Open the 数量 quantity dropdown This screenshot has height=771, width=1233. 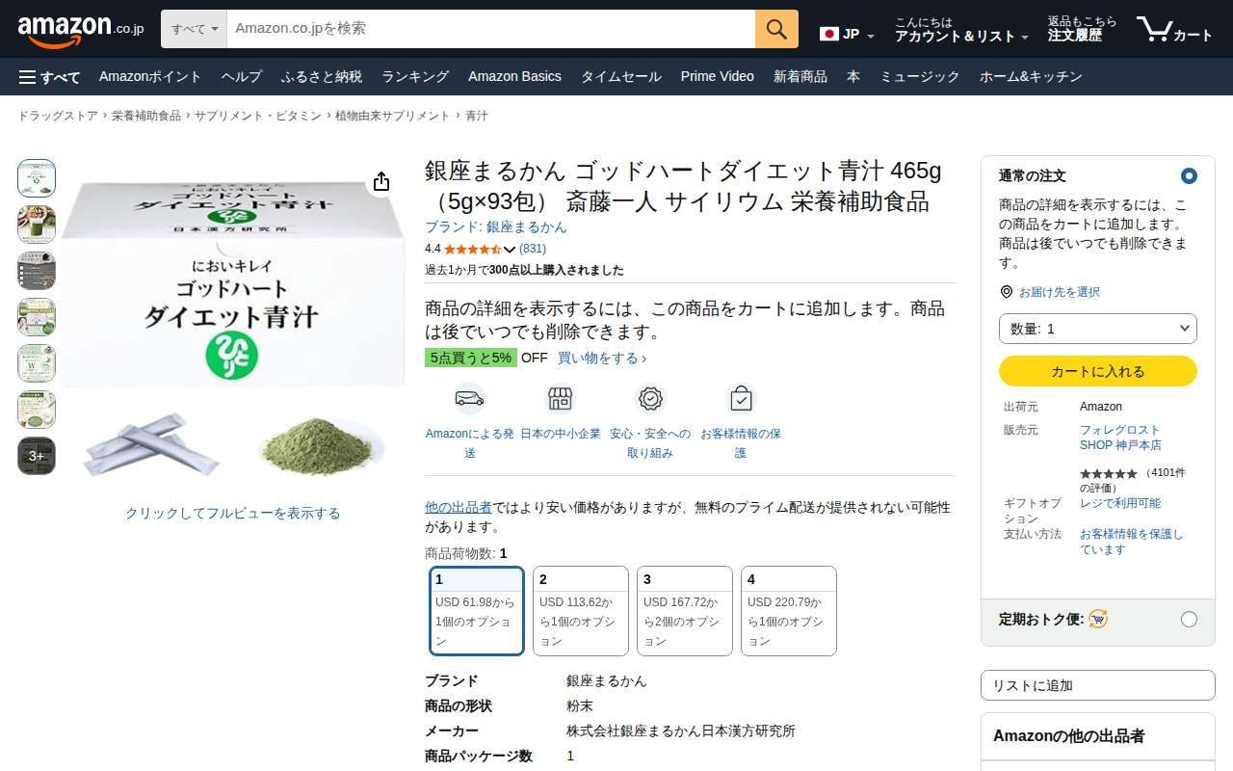[1098, 329]
